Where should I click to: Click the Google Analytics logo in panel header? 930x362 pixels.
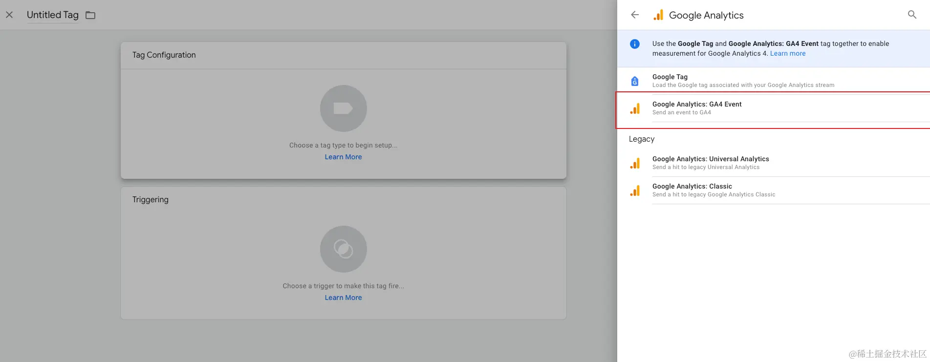pyautogui.click(x=658, y=15)
